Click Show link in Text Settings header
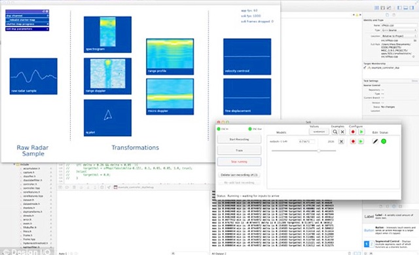This screenshot has width=419, height=255. click(x=414, y=81)
